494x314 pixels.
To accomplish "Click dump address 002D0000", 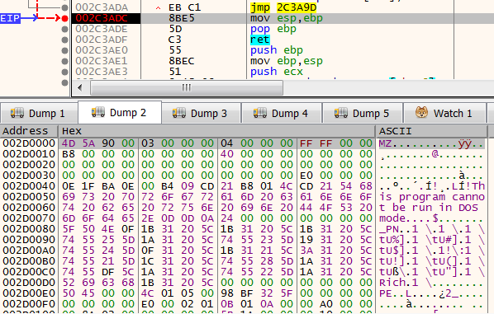I will pyautogui.click(x=29, y=143).
